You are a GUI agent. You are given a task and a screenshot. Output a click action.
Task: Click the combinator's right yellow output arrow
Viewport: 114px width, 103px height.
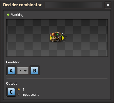click(63, 38)
